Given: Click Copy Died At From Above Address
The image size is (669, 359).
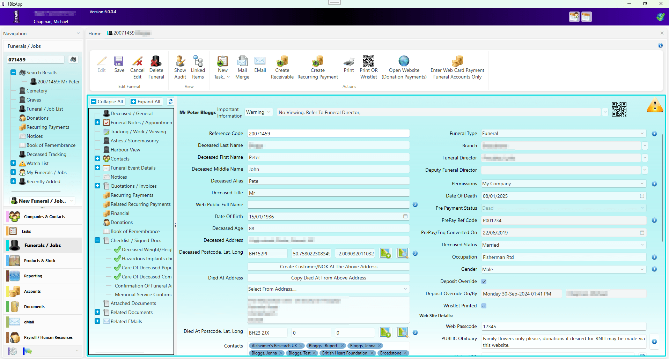Looking at the screenshot, I should (x=328, y=278).
